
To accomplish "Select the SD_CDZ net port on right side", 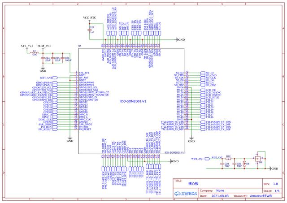I will [208, 85].
